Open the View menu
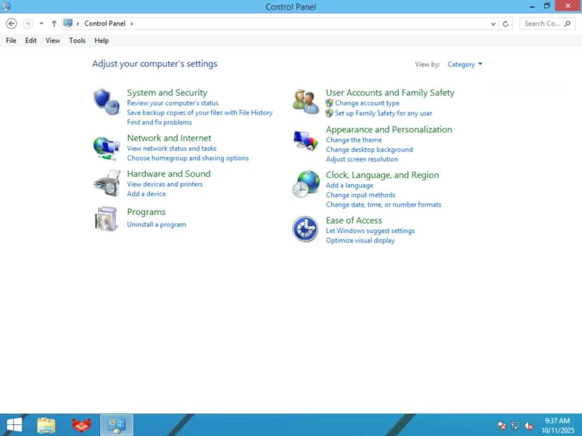This screenshot has height=436, width=582. click(53, 40)
